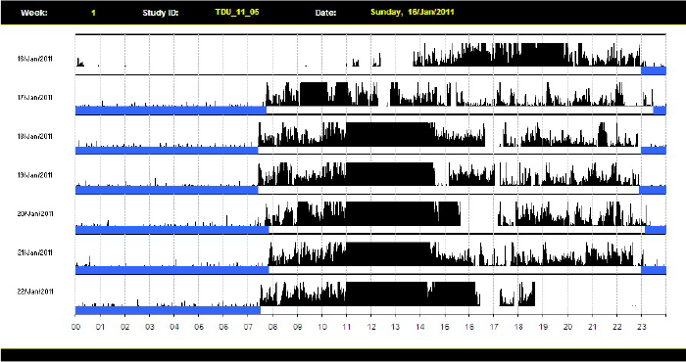Select the week number value "1"

tap(93, 13)
